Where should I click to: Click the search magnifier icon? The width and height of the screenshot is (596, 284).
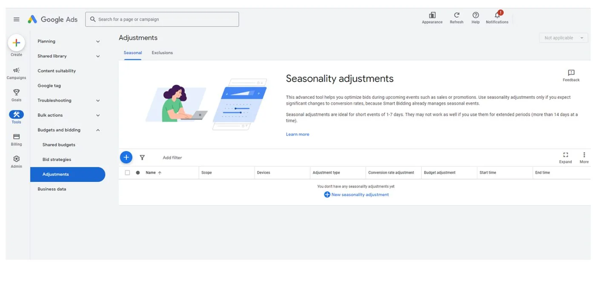coord(93,19)
